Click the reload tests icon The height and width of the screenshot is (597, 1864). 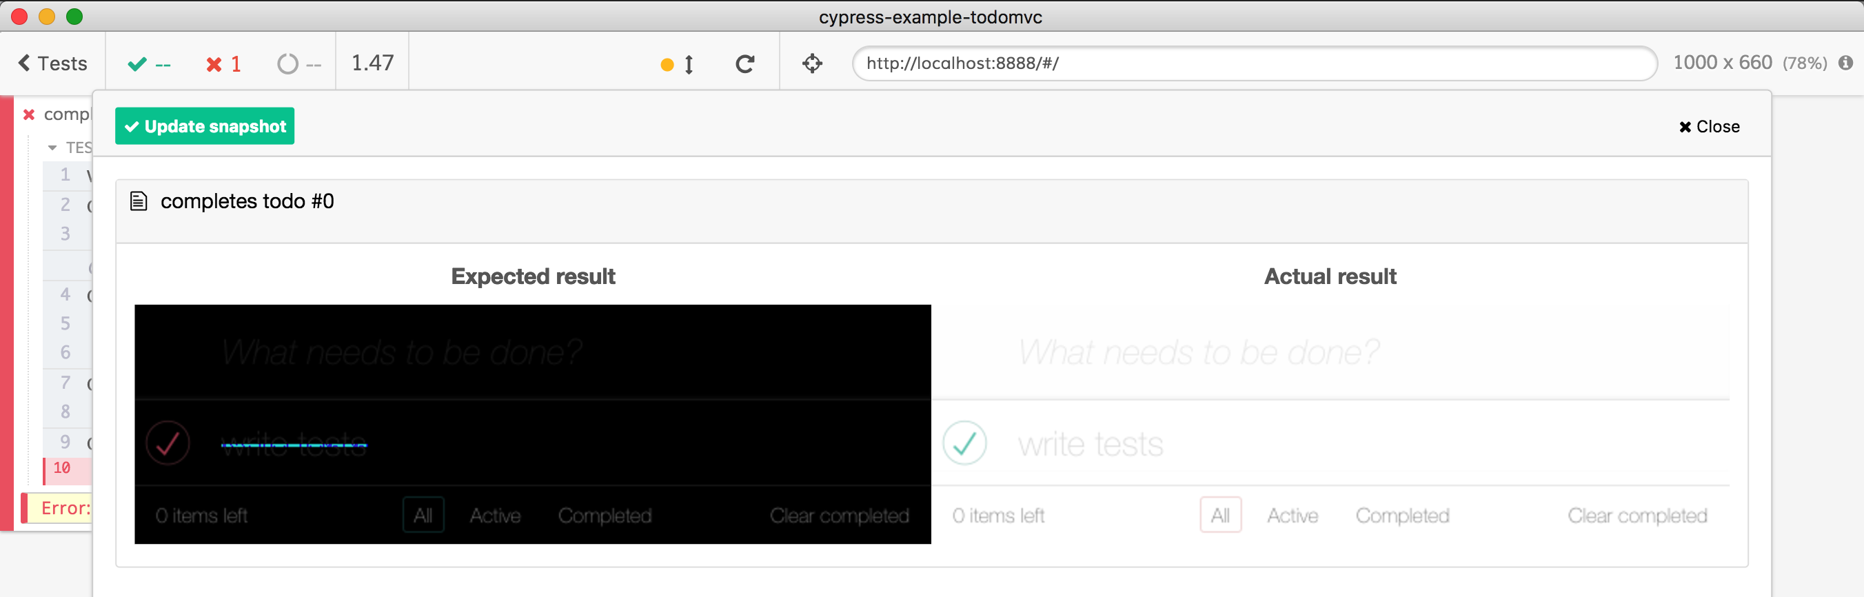(744, 64)
